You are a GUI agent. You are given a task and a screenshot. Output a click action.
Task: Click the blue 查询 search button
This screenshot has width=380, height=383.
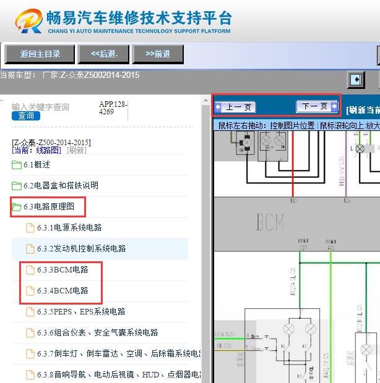[26, 116]
